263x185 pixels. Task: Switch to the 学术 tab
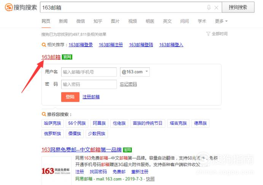202,21
